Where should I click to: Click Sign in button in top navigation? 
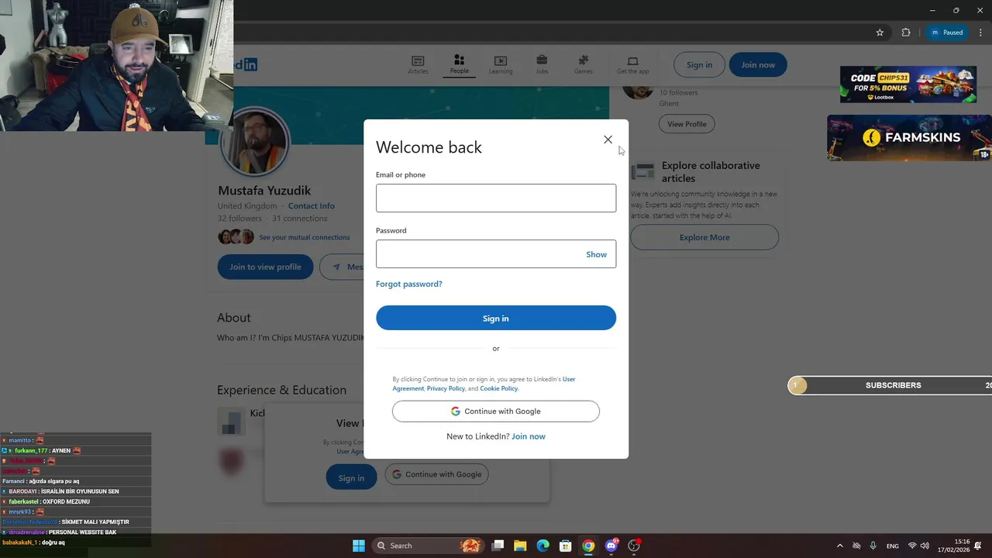699,64
